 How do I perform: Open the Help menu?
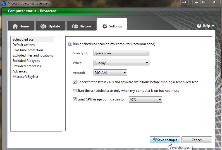206,26
